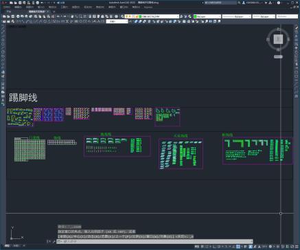This screenshot has height=250, width=300.
Task: Select the Trim tool in right modify toolbar
Action: tap(296, 65)
